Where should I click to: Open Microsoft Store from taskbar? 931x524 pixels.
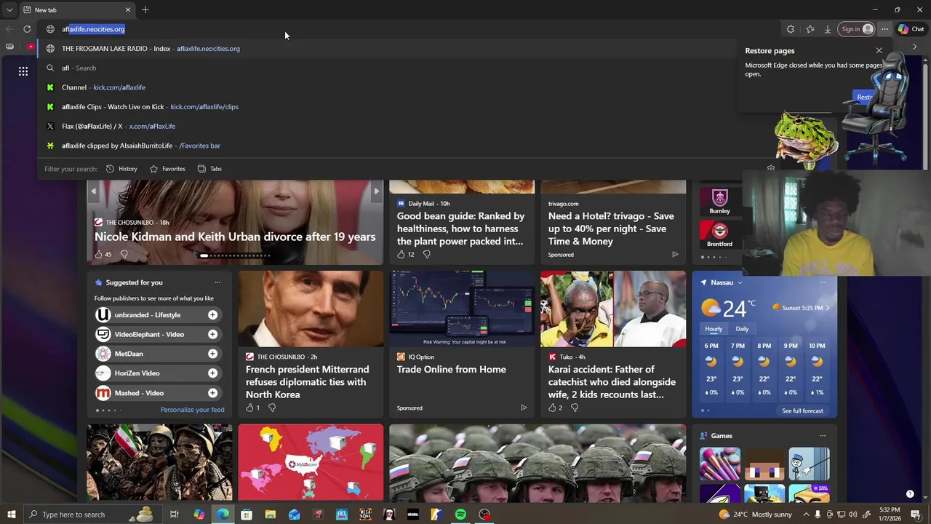pyautogui.click(x=247, y=515)
